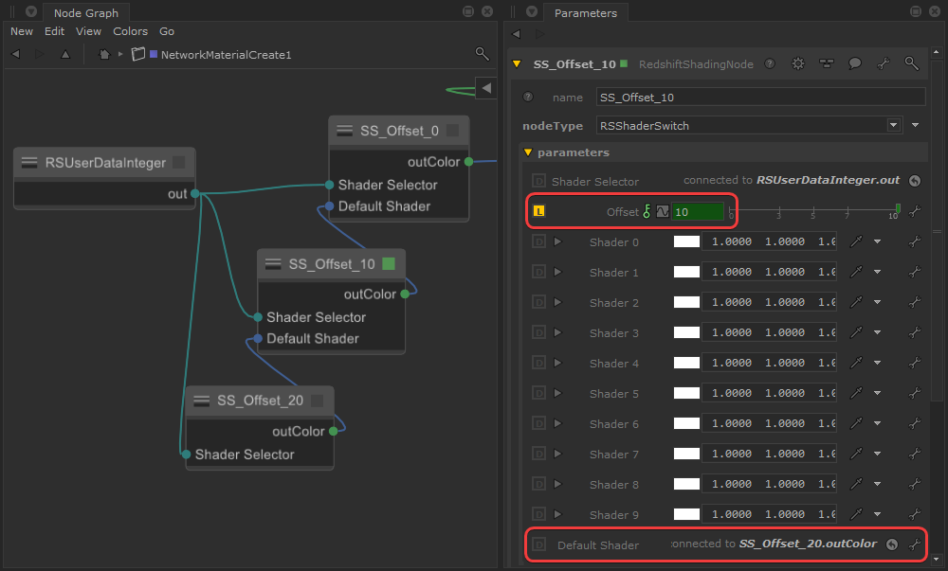
Task: Click the out port of RSUserDataInteger
Action: (194, 194)
